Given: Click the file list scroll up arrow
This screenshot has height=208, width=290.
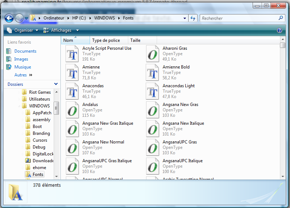Looking at the screenshot, I should [283, 39].
